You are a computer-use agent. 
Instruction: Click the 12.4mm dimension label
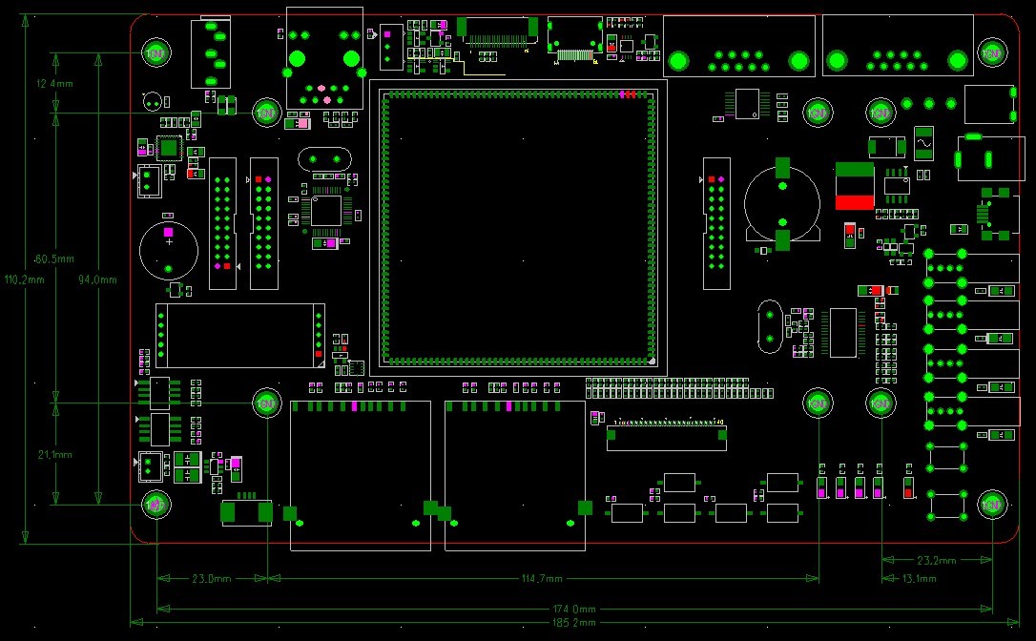pyautogui.click(x=54, y=84)
